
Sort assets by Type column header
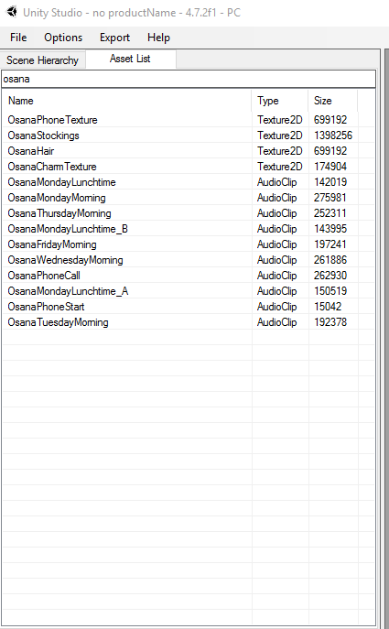coord(280,101)
